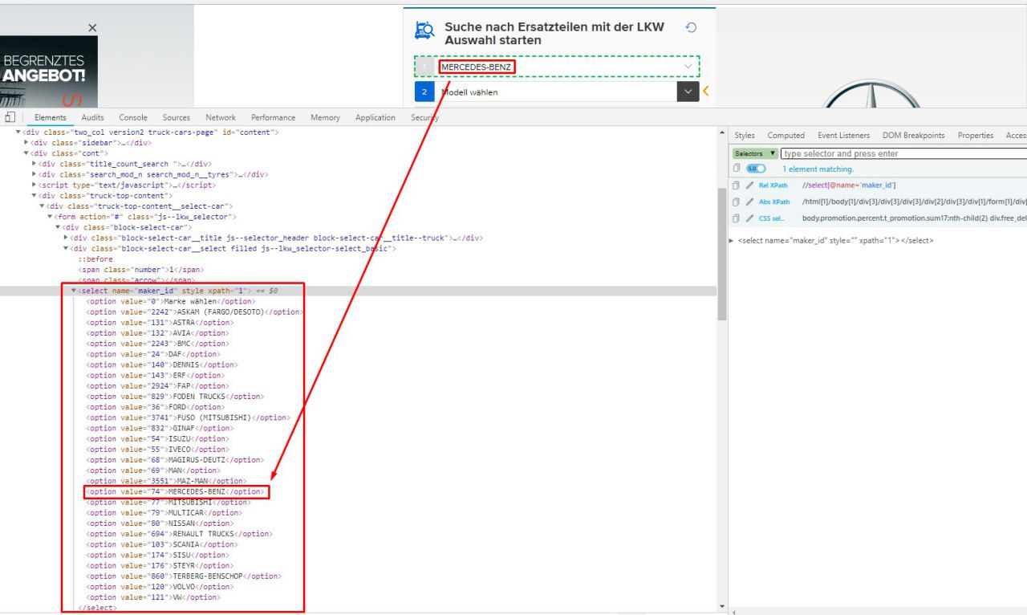
Task: Select the option DAF row
Action: pyautogui.click(x=153, y=354)
